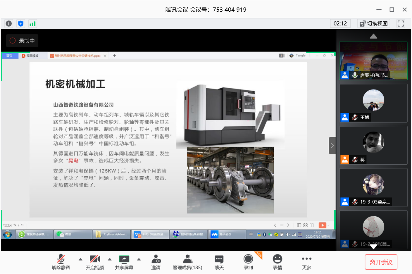
Task: Open the meeting info icon
Action: click(9, 23)
